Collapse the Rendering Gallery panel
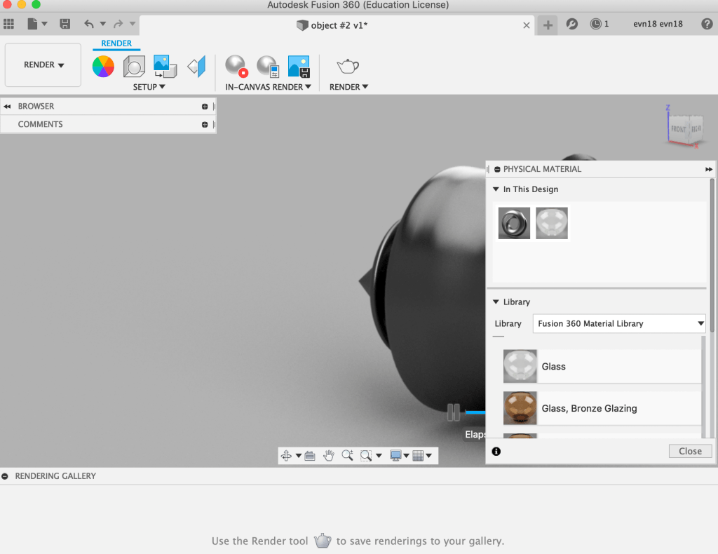718x554 pixels. point(6,476)
